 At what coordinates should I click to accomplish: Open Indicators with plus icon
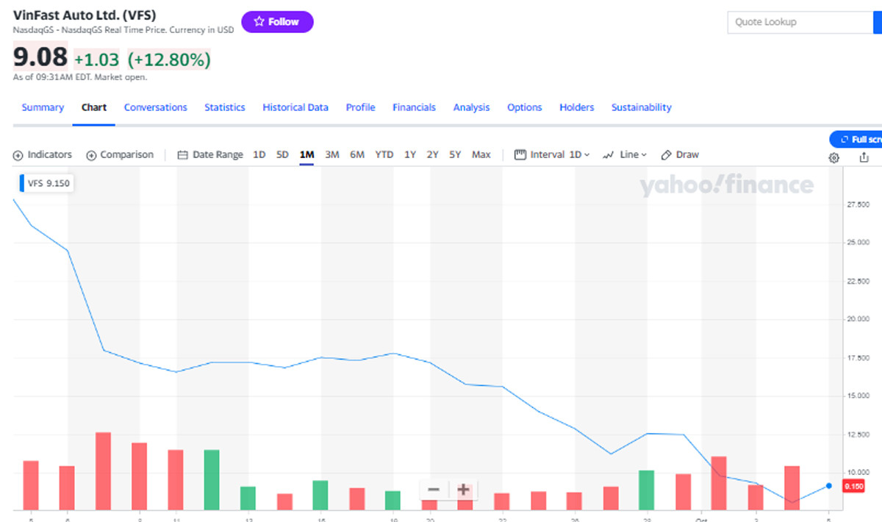43,155
